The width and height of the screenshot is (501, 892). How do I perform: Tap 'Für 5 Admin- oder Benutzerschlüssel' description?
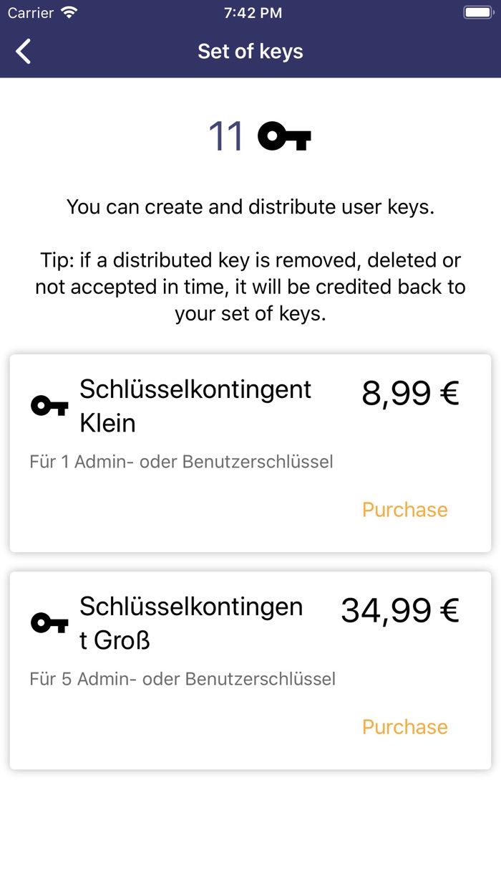click(183, 678)
